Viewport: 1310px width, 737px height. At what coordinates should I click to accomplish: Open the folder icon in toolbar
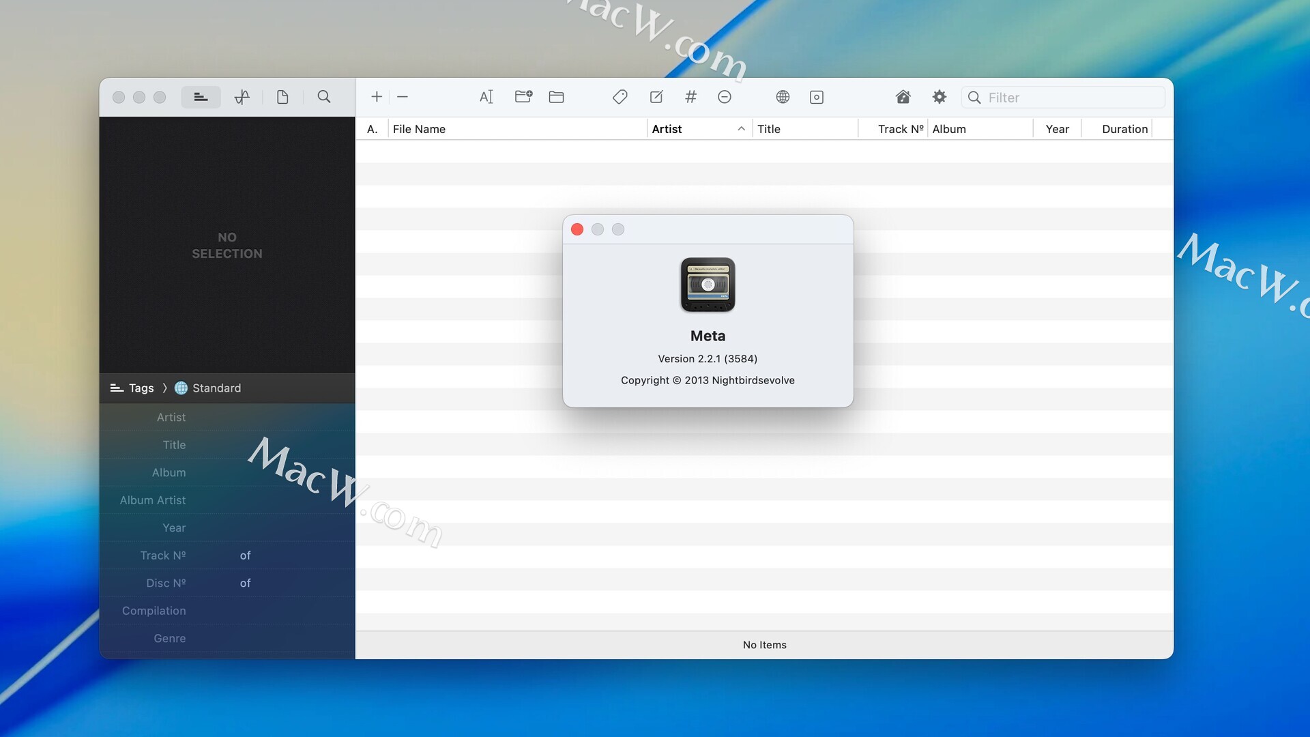point(557,97)
